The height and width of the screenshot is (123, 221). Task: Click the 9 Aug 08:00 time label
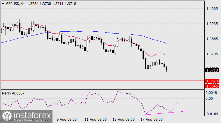pyautogui.click(x=67, y=120)
